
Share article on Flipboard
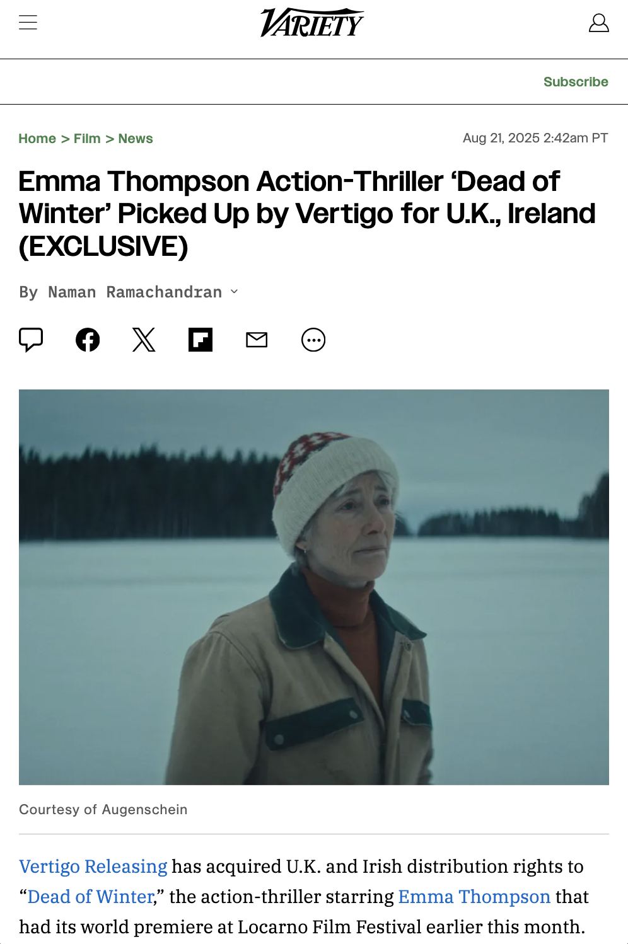point(201,340)
